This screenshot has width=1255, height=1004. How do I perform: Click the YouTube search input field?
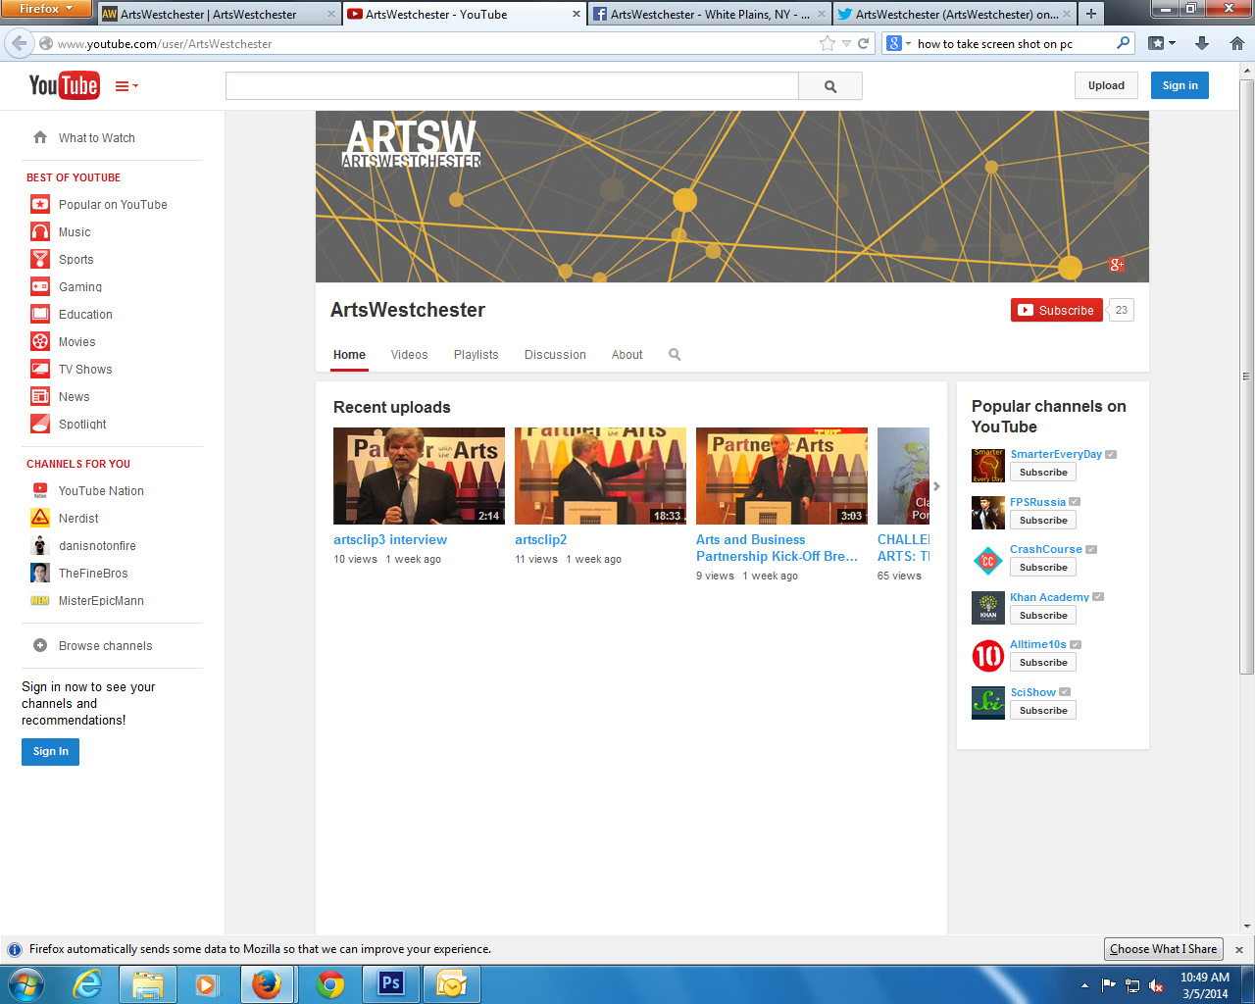(512, 86)
